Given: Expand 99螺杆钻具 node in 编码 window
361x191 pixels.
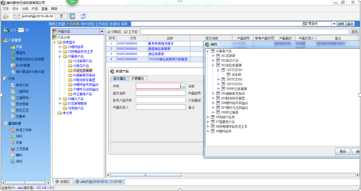Looking at the screenshot, I should tap(208, 131).
